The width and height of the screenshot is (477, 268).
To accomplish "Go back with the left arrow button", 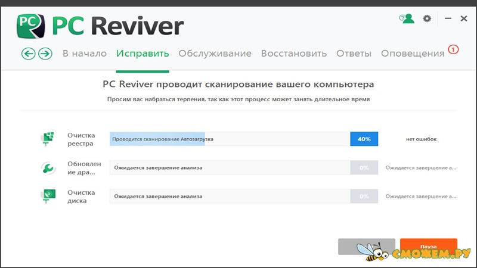I will click(28, 54).
